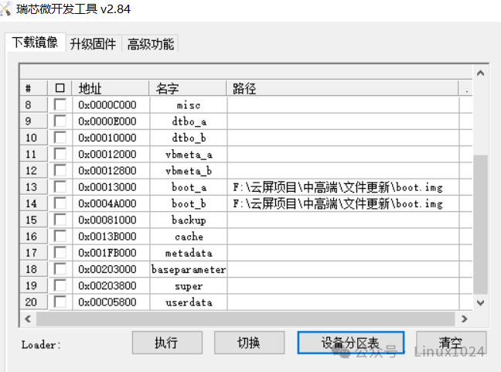Enable the vbmeta_a row checkbox
The width and height of the screenshot is (501, 372).
click(x=60, y=154)
